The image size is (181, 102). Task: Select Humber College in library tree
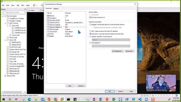pos(15,21)
